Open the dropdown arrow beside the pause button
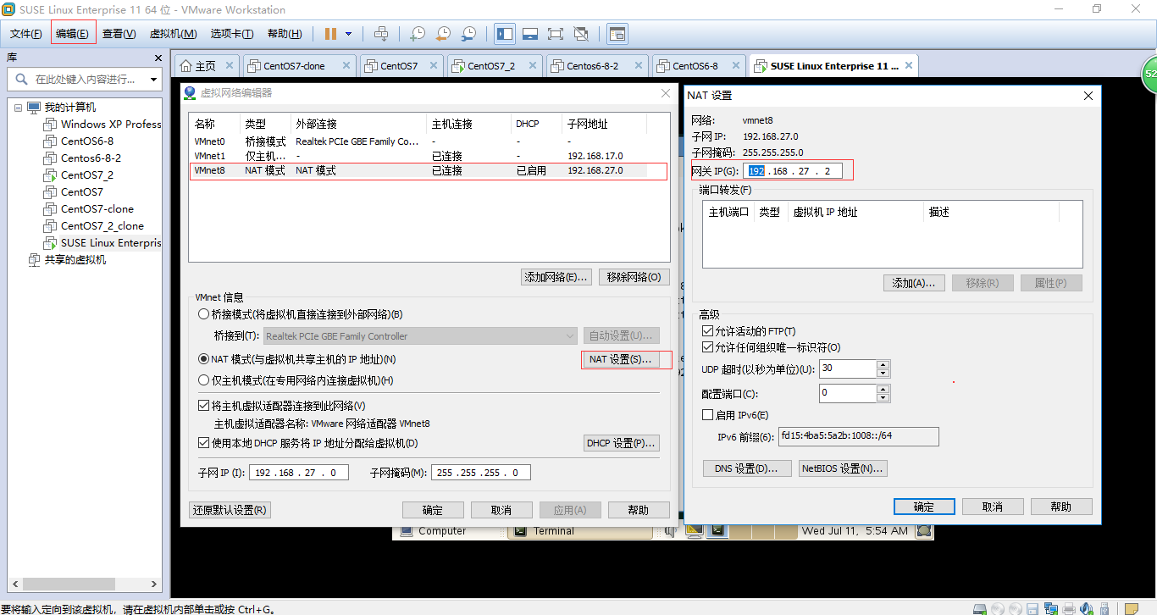 349,34
